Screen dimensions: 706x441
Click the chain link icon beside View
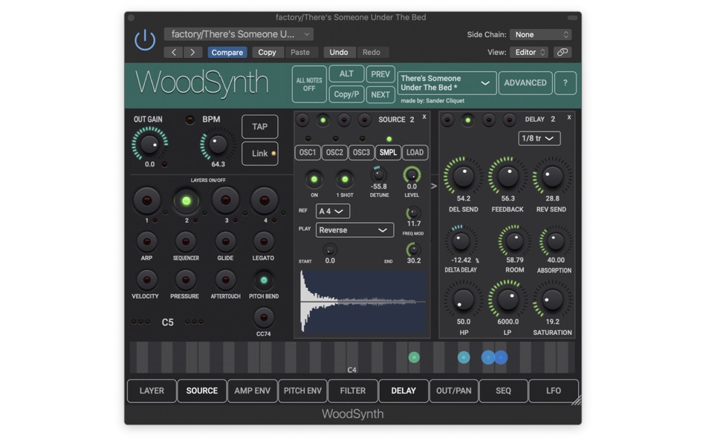(562, 52)
